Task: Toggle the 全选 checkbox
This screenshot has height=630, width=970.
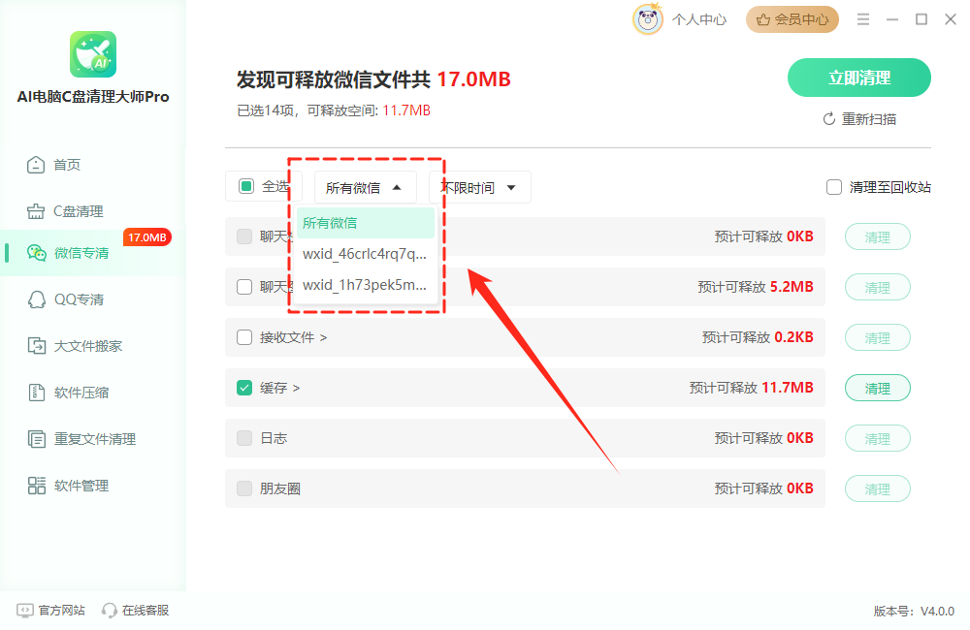Action: (x=246, y=186)
